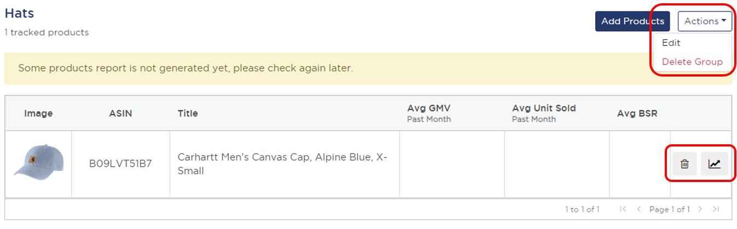Go to previous page arrow
737x229 pixels.
(x=638, y=209)
